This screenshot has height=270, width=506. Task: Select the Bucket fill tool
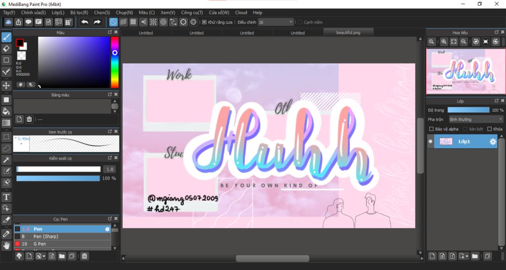tap(6, 111)
